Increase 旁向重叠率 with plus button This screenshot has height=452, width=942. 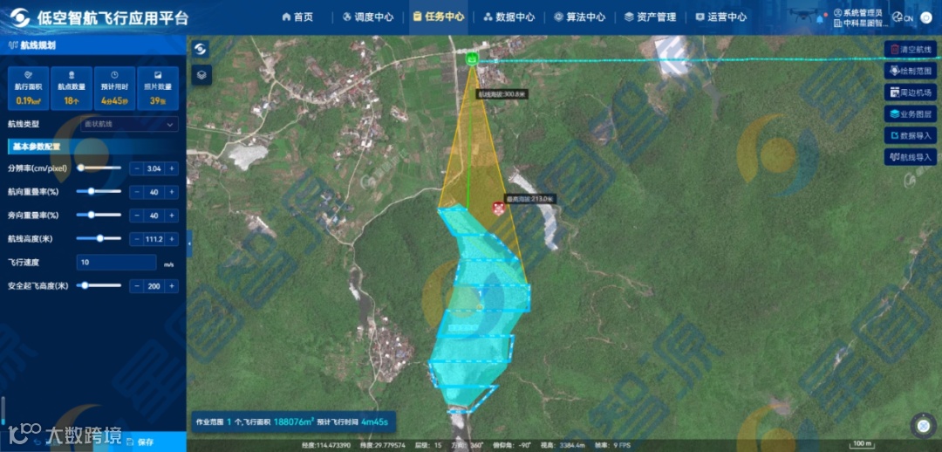tap(173, 216)
